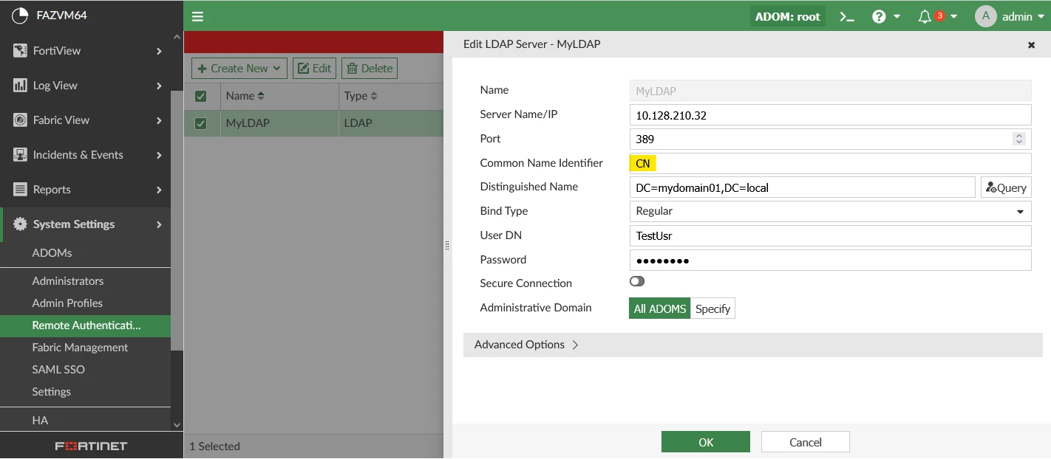Open Settings in sidebar
This screenshot has height=459, width=1051.
[x=51, y=392]
